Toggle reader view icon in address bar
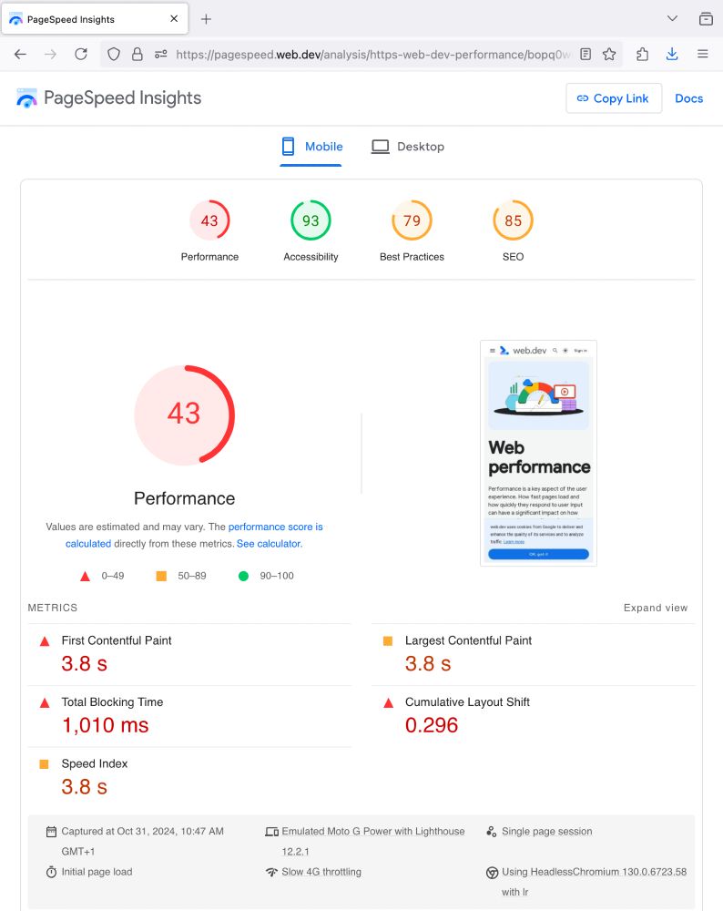 tap(586, 54)
